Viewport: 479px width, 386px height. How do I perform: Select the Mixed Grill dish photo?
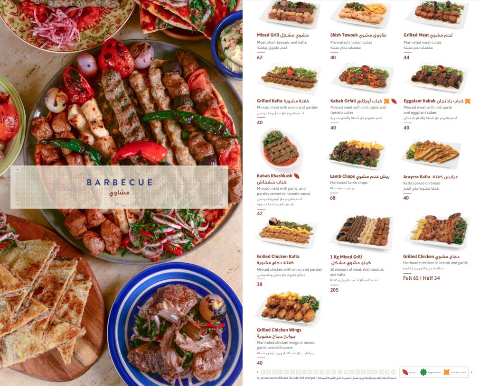point(290,13)
